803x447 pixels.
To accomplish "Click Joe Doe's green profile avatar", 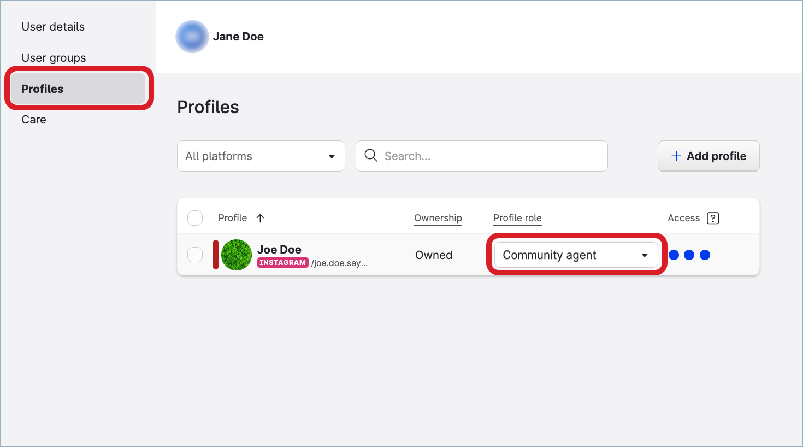I will pyautogui.click(x=237, y=255).
